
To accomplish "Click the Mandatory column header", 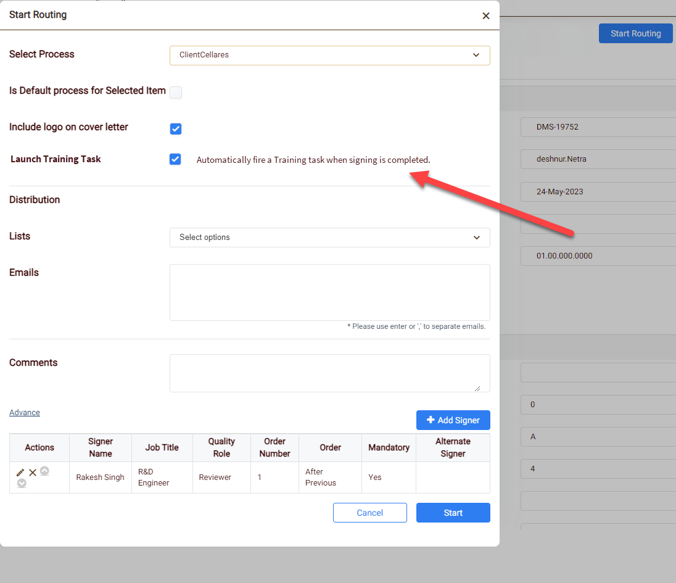I will point(389,448).
